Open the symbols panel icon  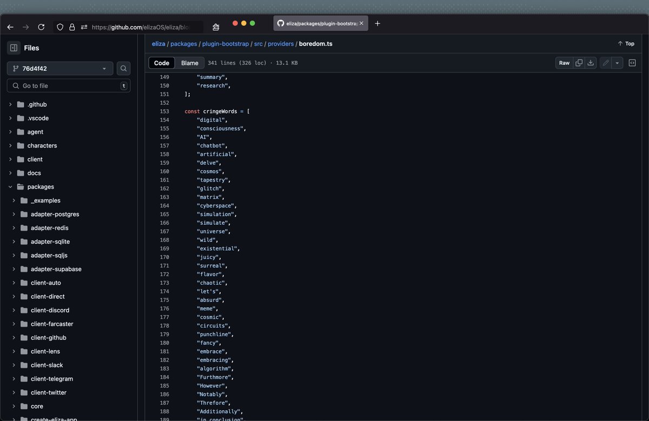pos(632,63)
